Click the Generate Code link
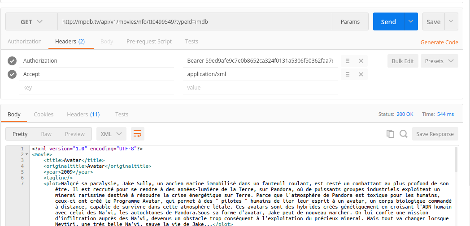The image size is (470, 226). 439,43
